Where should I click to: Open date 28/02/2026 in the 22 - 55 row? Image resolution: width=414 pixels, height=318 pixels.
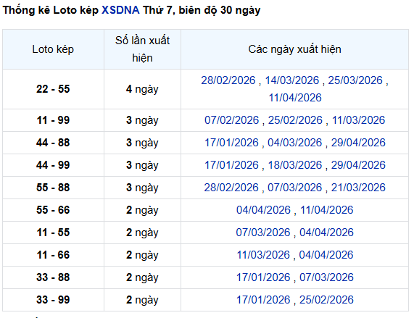click(x=228, y=80)
